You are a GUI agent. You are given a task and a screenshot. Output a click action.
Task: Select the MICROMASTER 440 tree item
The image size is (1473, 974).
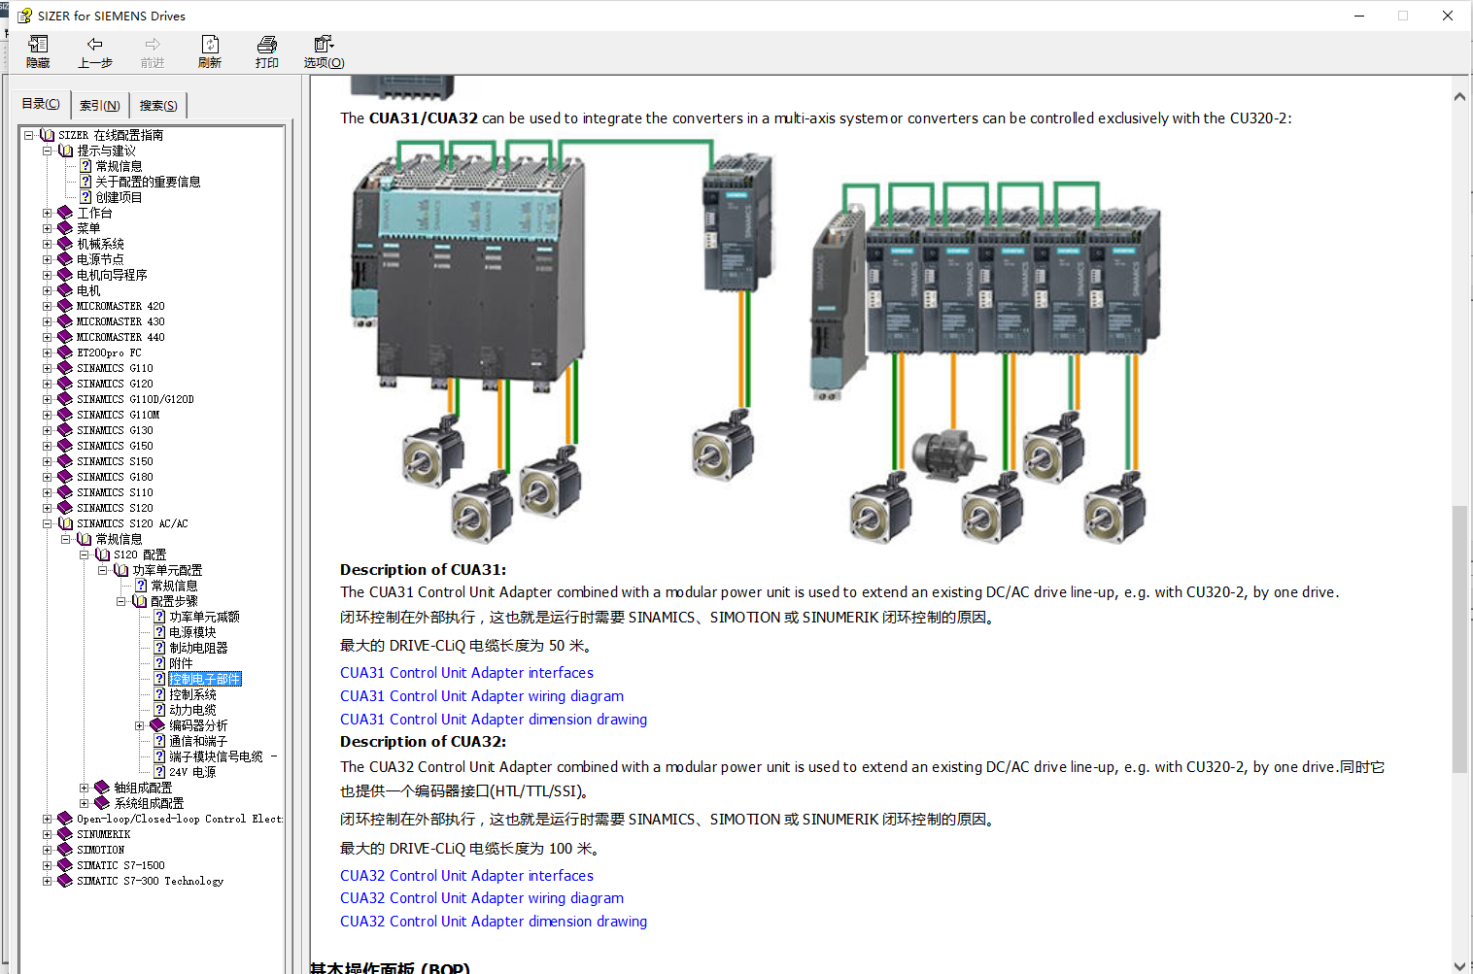[120, 337]
